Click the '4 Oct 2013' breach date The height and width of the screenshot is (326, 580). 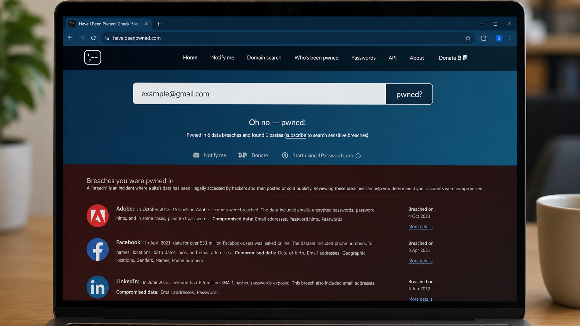point(419,216)
